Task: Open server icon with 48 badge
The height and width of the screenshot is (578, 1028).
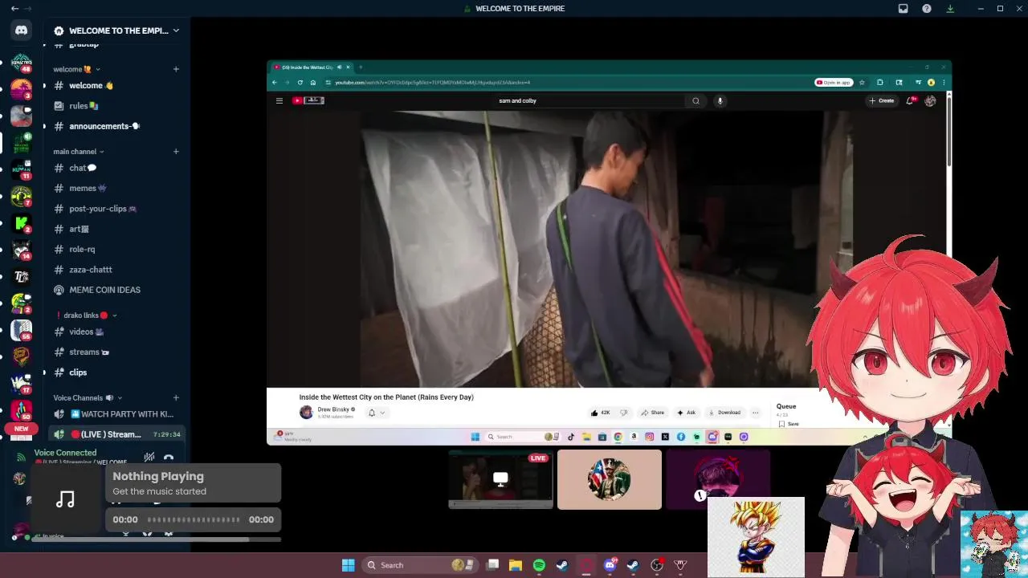Action: tap(22, 63)
